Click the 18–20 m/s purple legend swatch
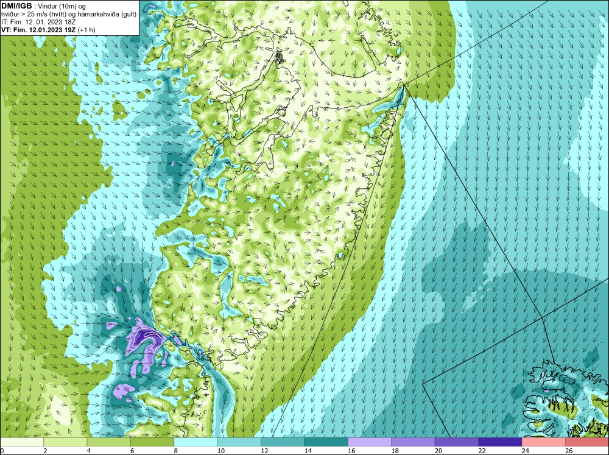This screenshot has height=455, width=609. pos(414,442)
